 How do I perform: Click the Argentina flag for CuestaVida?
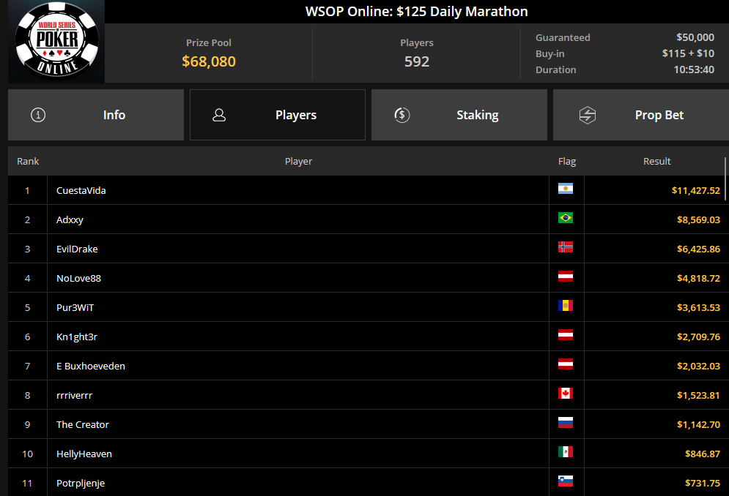coord(566,189)
